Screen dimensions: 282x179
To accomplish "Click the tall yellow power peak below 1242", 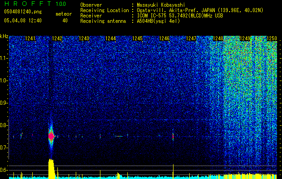I will 52,169.
